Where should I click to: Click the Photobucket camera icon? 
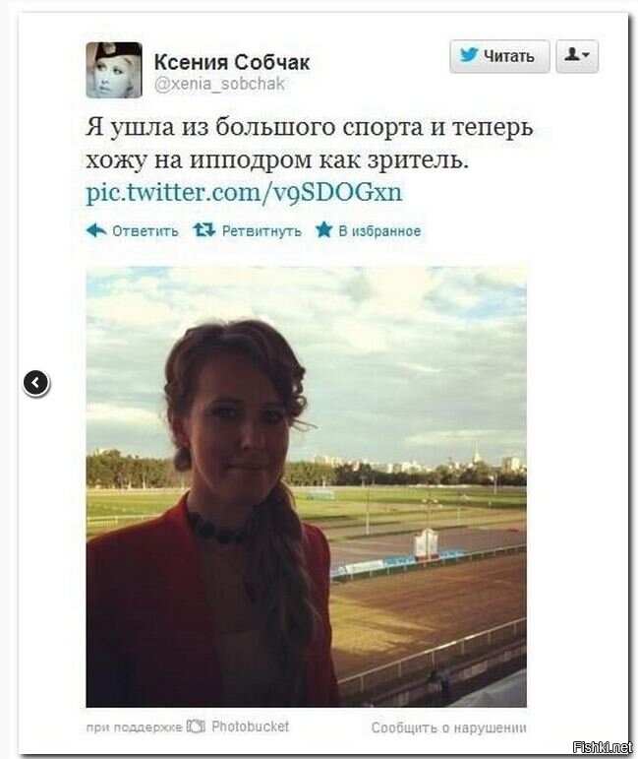[x=196, y=727]
